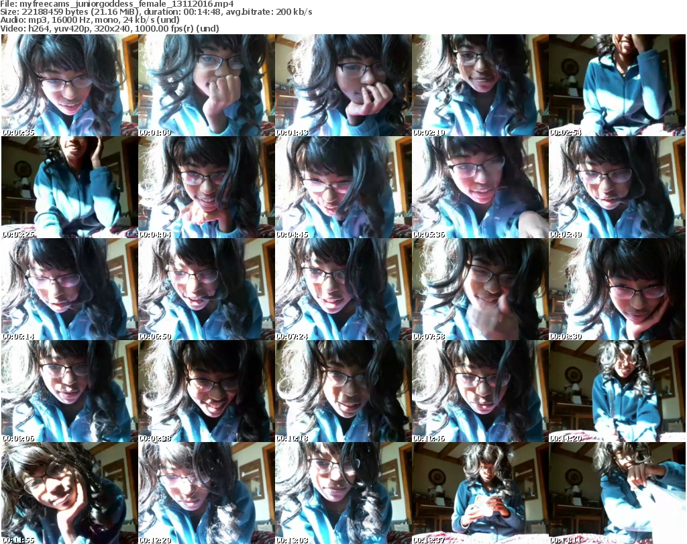Open the frame at timestamp 00:01:09
Screen dimensions: 687x544
click(207, 85)
